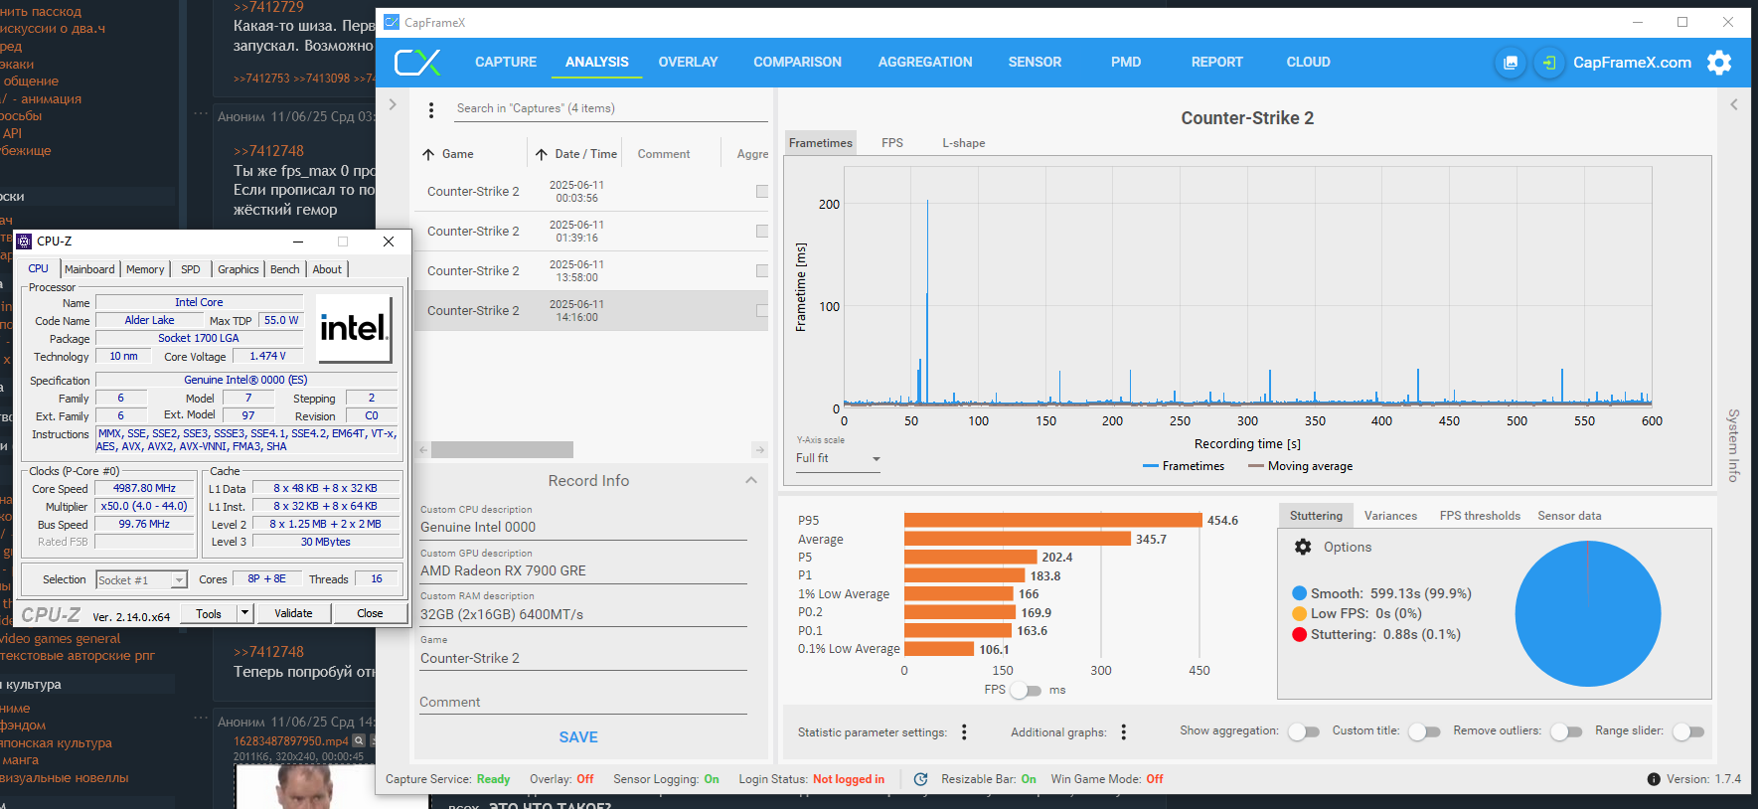Go to the SENSOR tab

point(1035,62)
